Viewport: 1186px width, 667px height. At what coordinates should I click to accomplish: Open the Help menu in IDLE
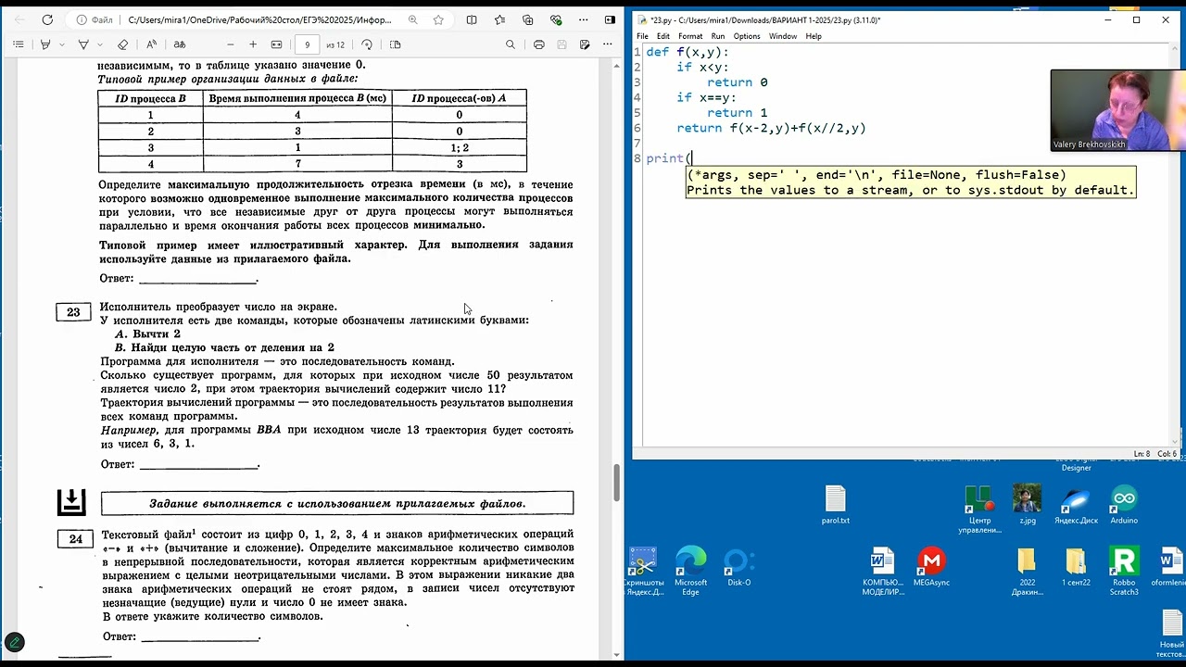coord(814,36)
